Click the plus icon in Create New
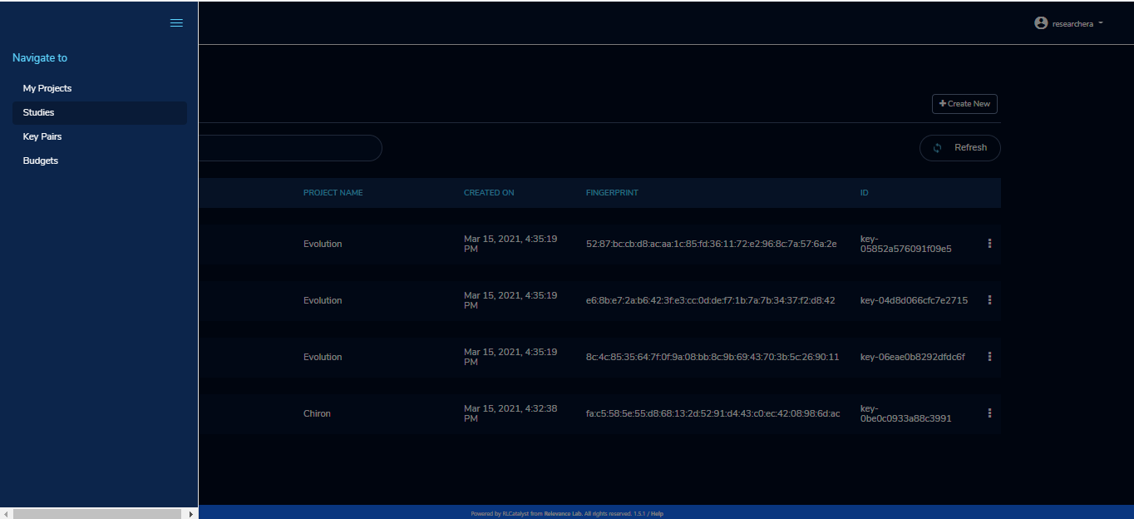1134x519 pixels. pyautogui.click(x=943, y=104)
